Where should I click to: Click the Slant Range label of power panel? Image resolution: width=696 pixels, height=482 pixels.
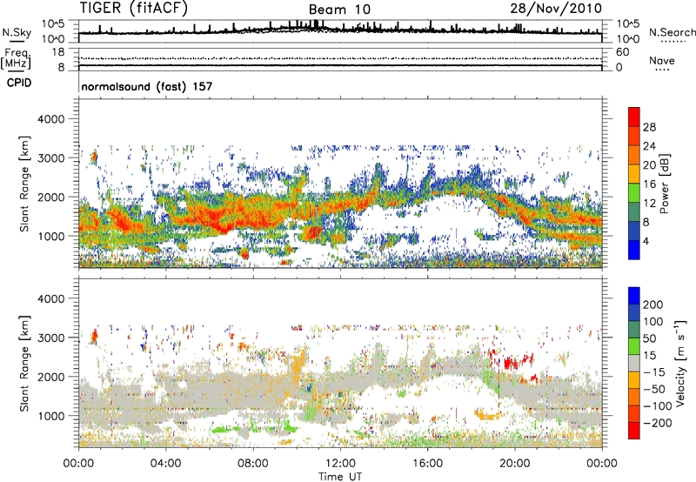coord(24,184)
